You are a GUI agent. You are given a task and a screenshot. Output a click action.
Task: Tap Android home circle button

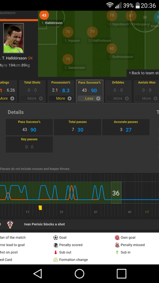(79, 274)
